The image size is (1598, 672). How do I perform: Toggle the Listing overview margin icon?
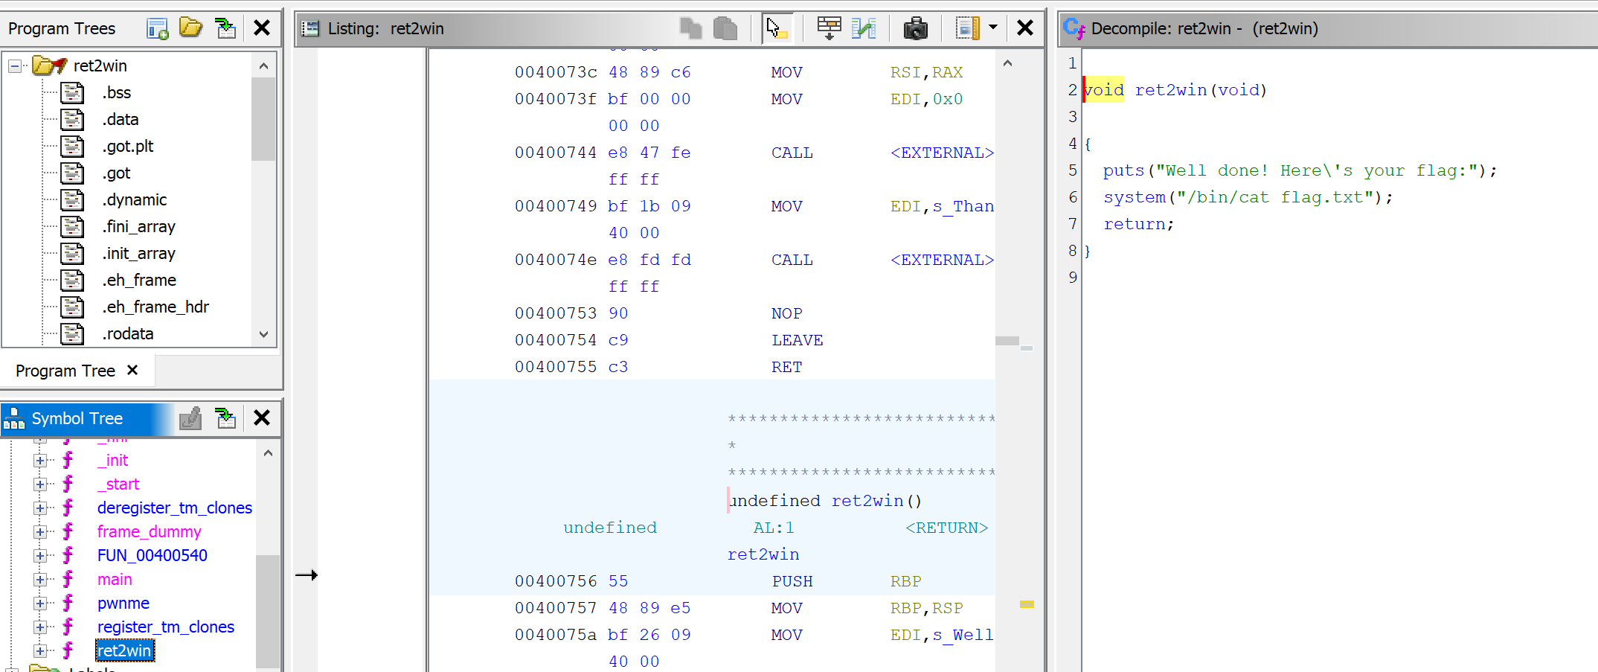[x=967, y=28]
